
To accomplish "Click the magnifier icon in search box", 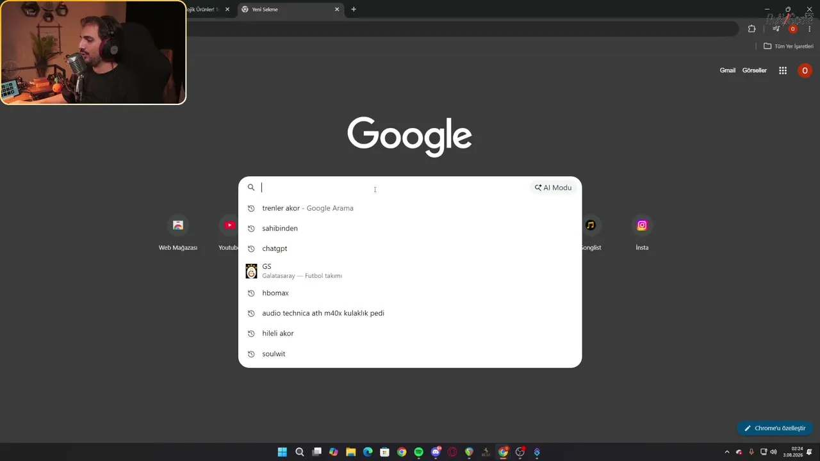I will pyautogui.click(x=251, y=188).
